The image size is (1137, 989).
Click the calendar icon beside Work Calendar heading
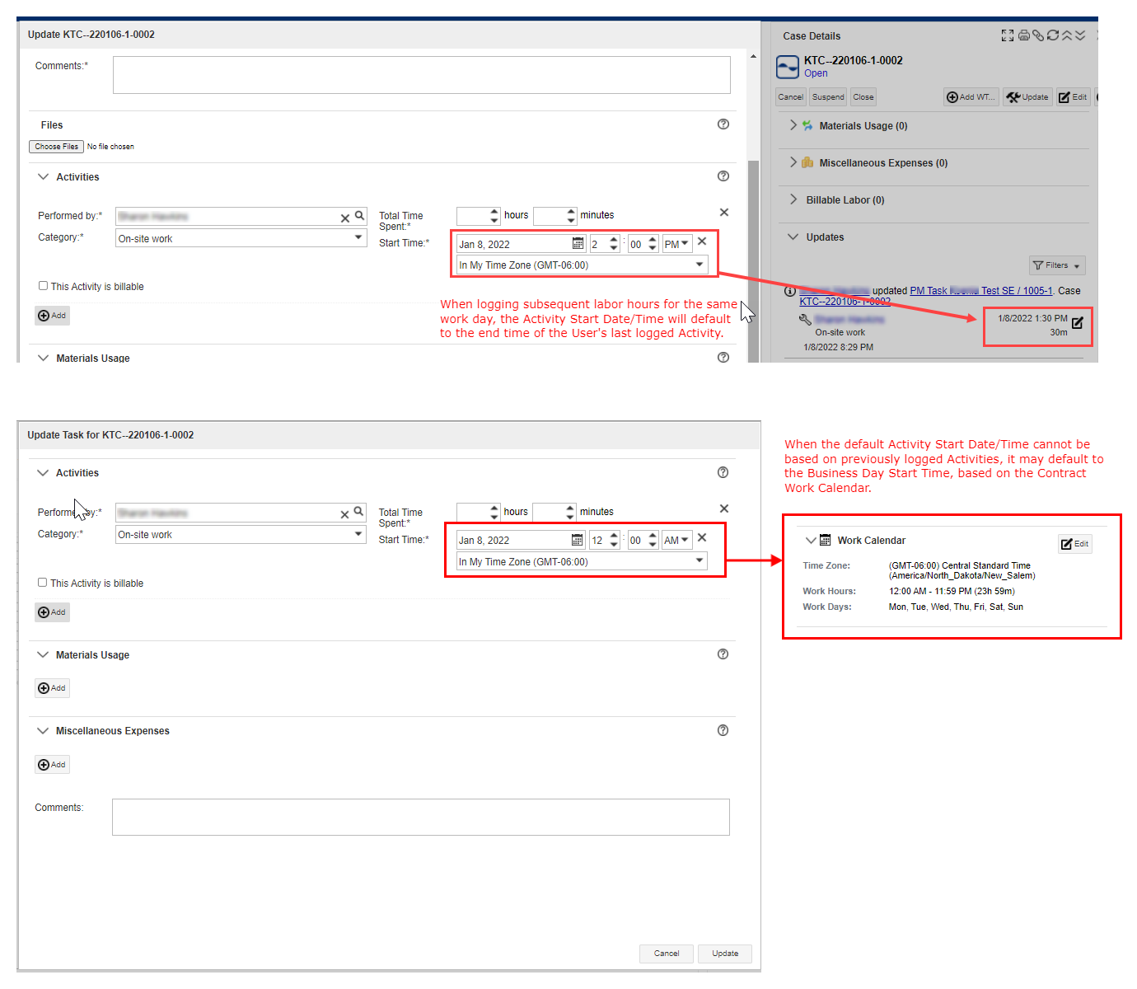(x=825, y=541)
